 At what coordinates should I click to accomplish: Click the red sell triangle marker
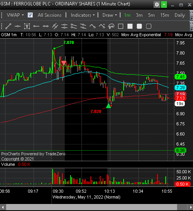(64, 63)
